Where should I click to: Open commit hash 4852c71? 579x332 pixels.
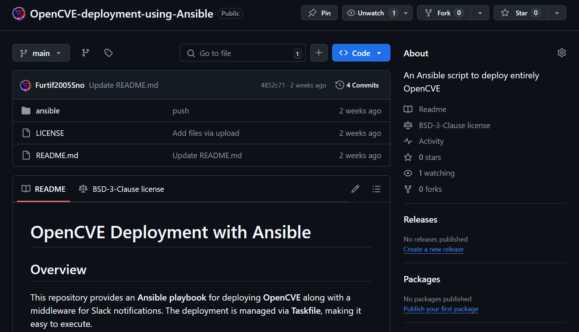(x=273, y=85)
